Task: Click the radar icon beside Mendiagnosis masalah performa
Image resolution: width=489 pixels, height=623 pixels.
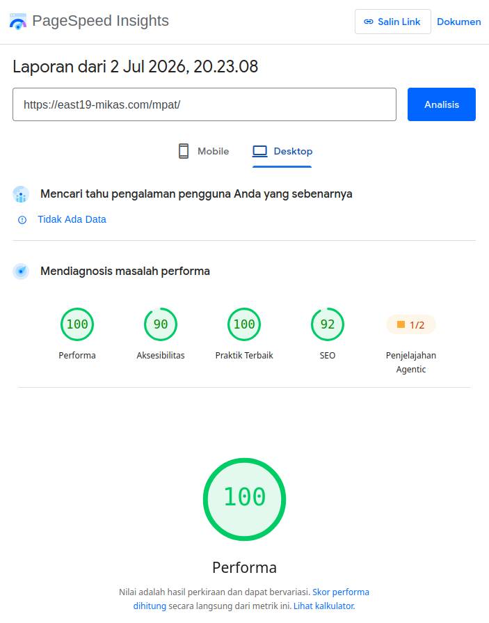Action: tap(21, 271)
